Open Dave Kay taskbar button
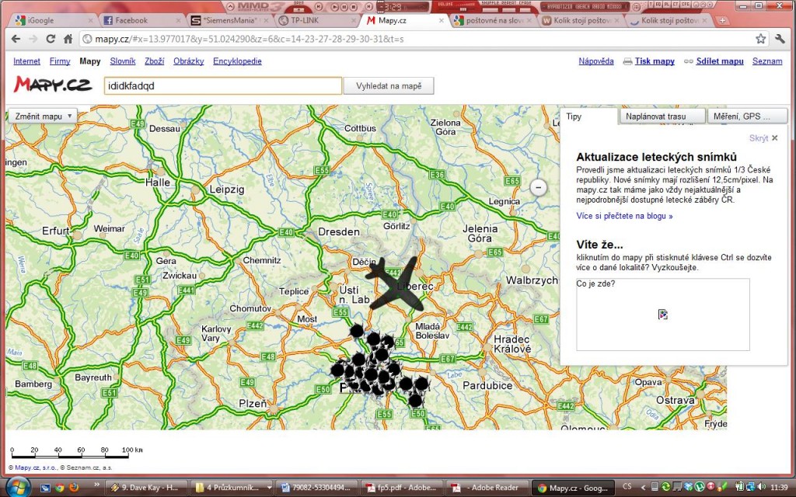 coord(148,488)
